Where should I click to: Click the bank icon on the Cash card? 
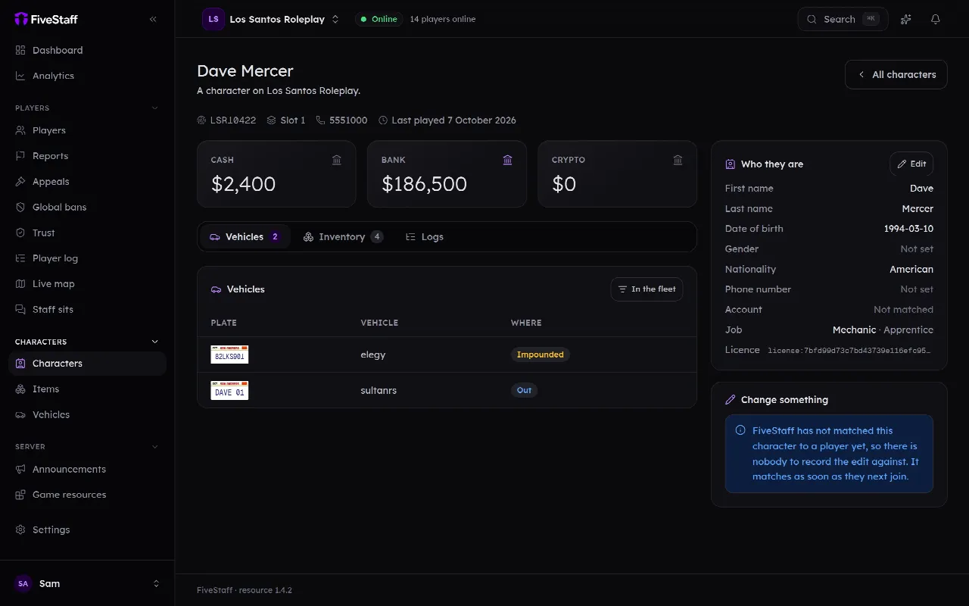[x=337, y=160]
